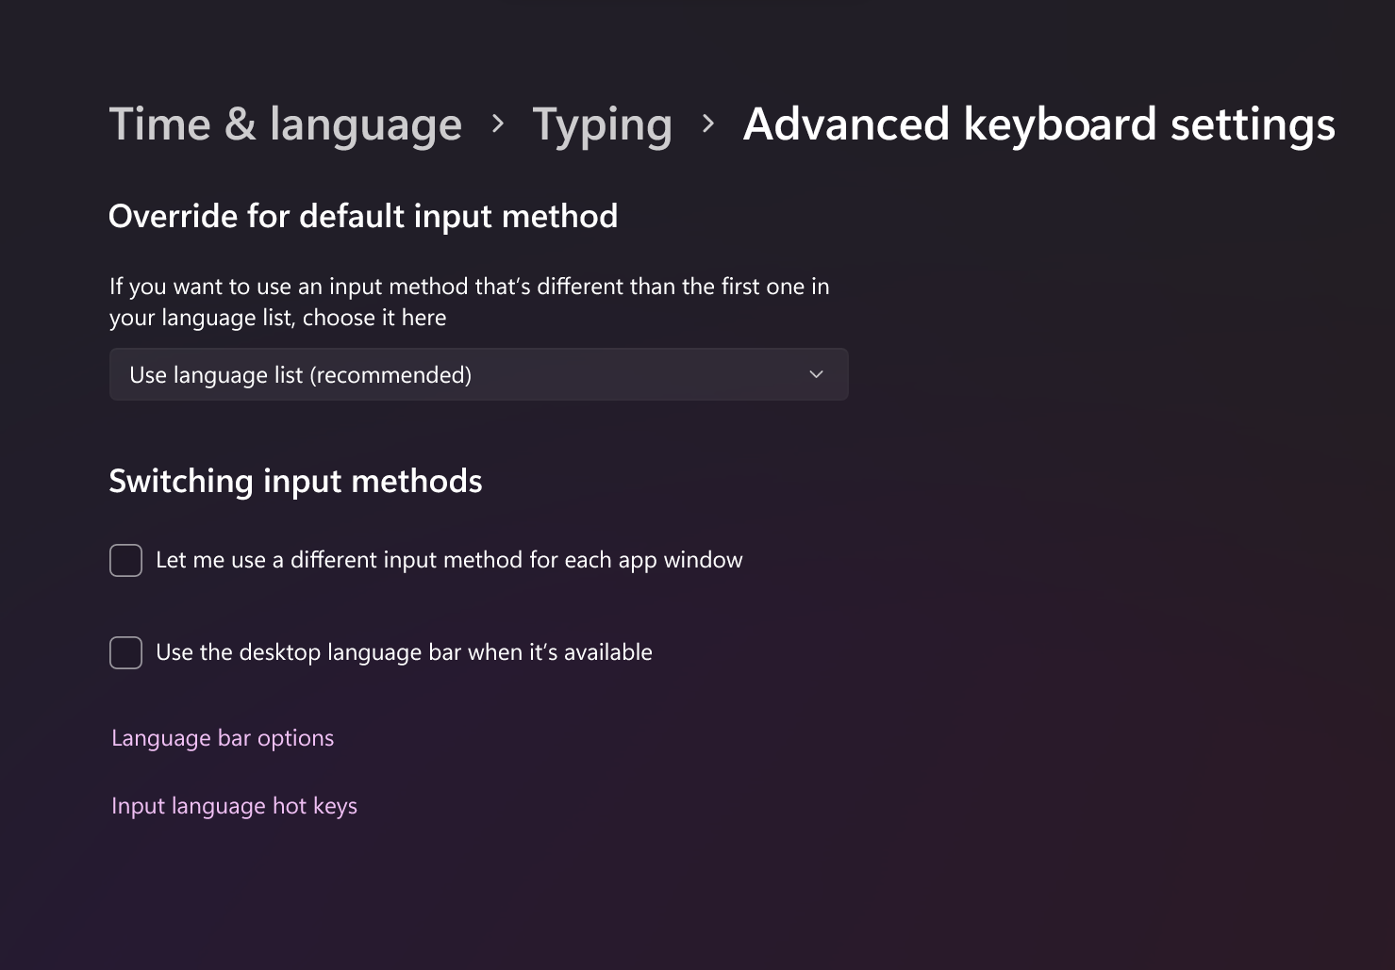Screen dimensions: 1395x970
Task: Navigate to the Typing breadcrumb
Action: [602, 124]
